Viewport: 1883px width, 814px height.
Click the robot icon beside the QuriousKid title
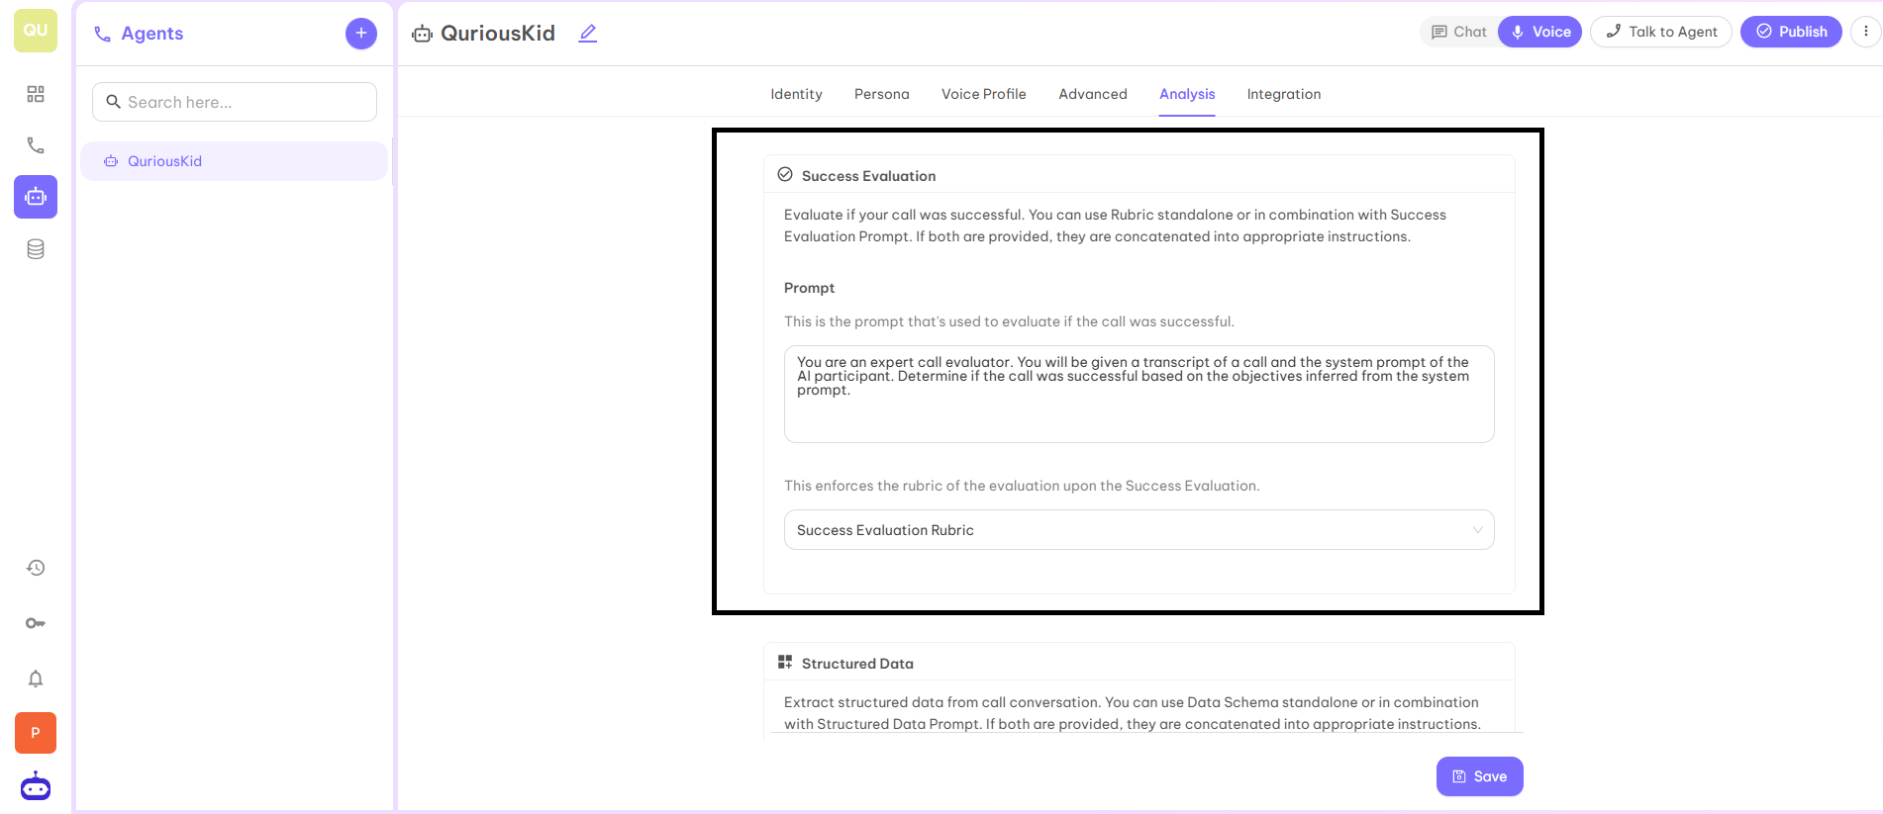tap(423, 35)
